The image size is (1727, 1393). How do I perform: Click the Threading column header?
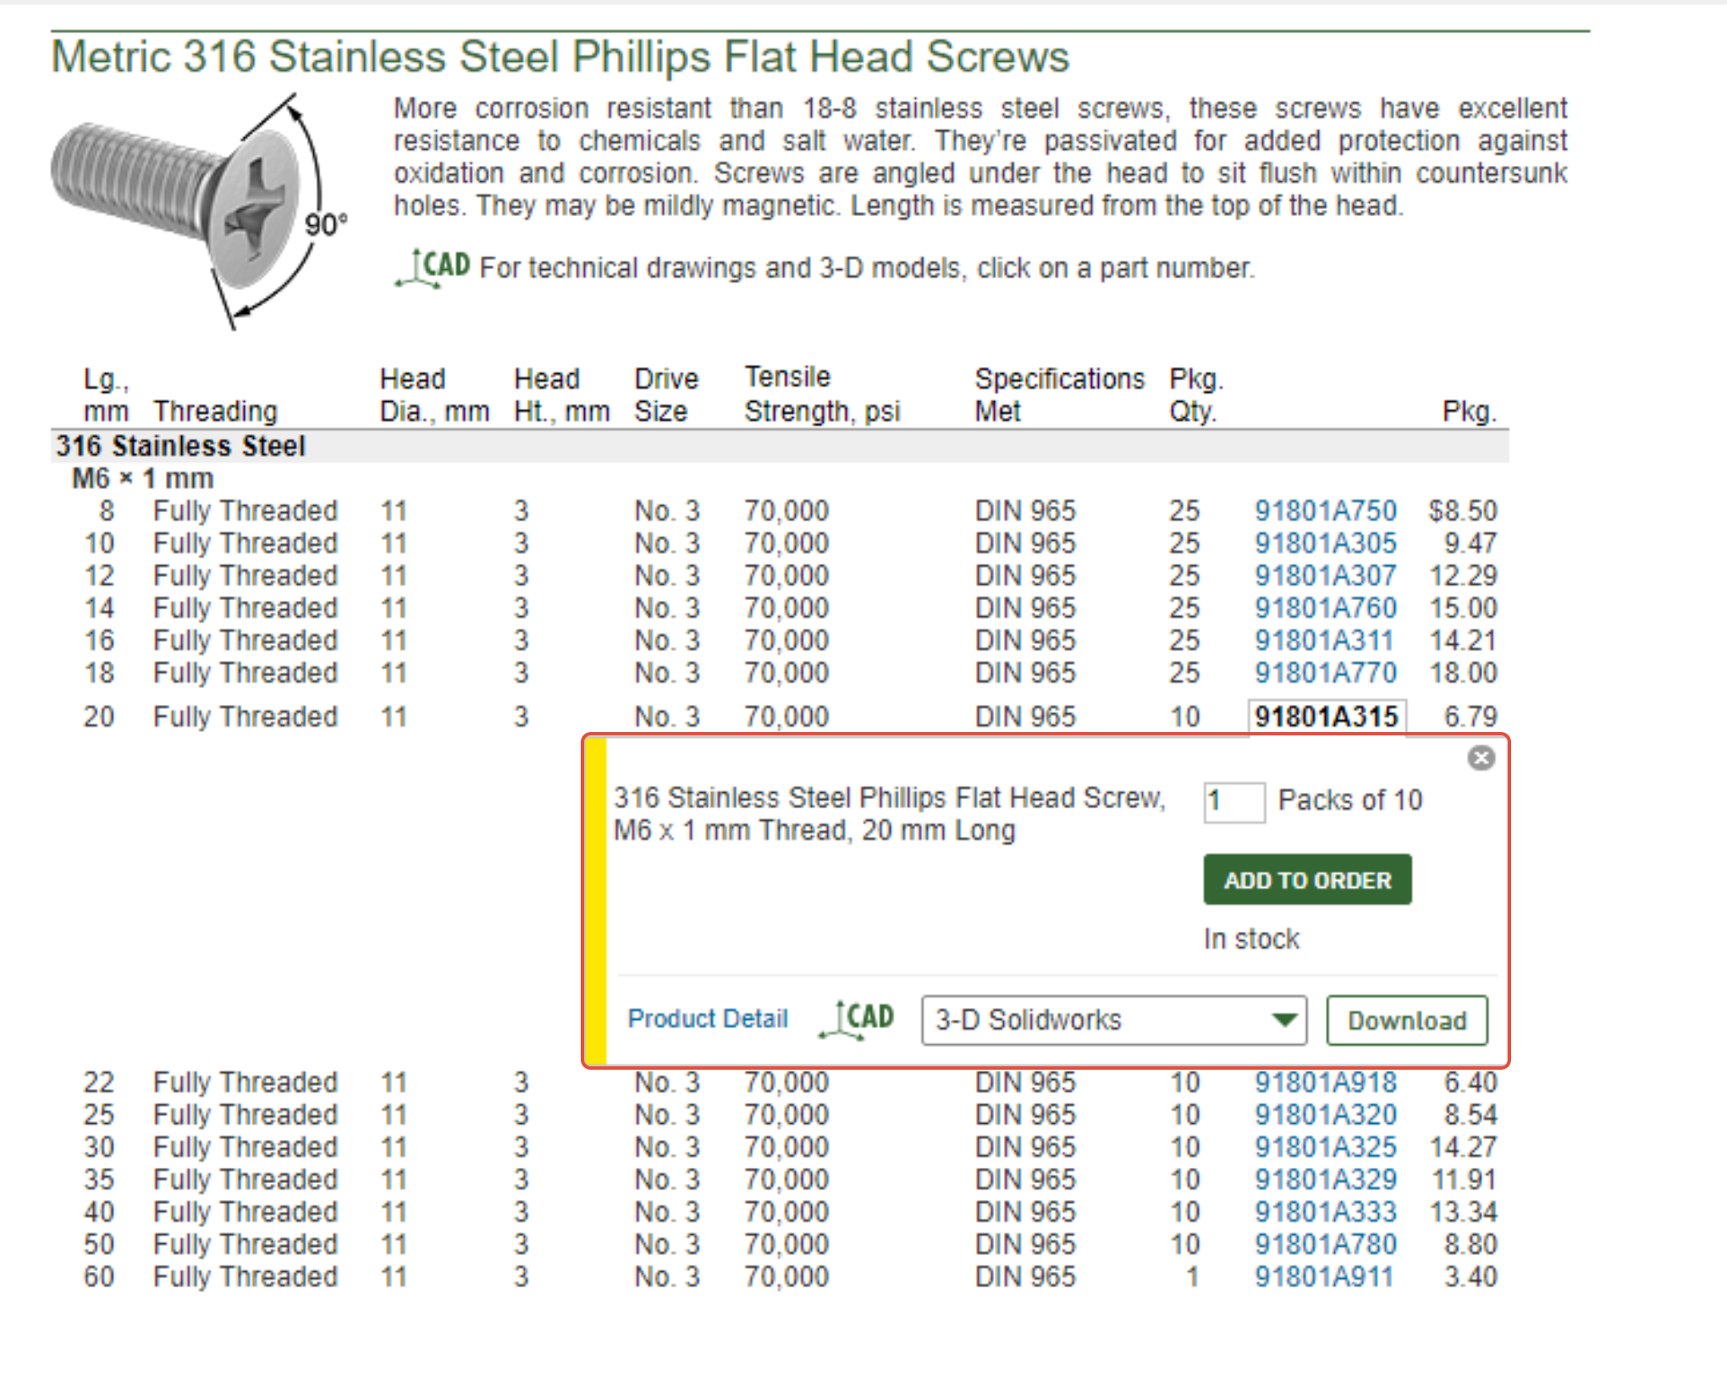(215, 411)
